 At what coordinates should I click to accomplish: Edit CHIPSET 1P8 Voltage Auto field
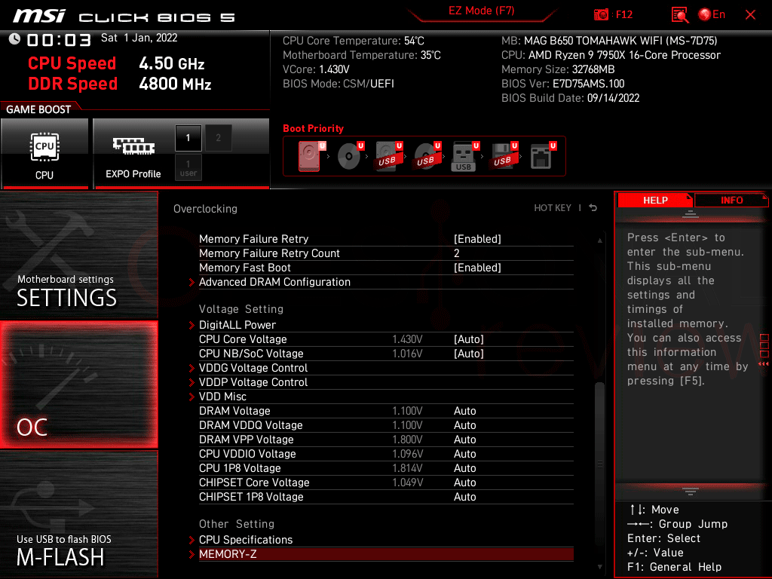click(464, 497)
